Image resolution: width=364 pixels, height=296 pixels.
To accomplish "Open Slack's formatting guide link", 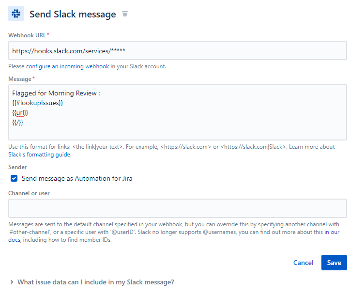I will click(40, 155).
